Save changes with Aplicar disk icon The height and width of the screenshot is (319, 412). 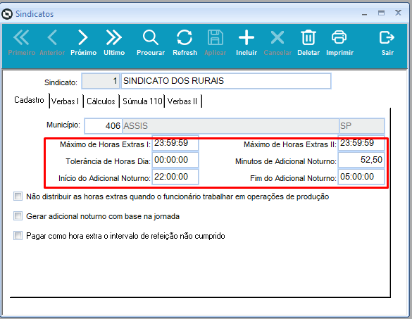coord(216,42)
